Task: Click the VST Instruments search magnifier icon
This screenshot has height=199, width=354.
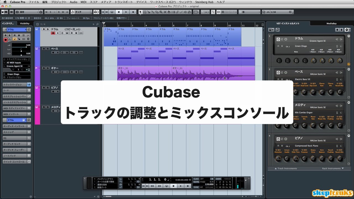Action: click(278, 30)
